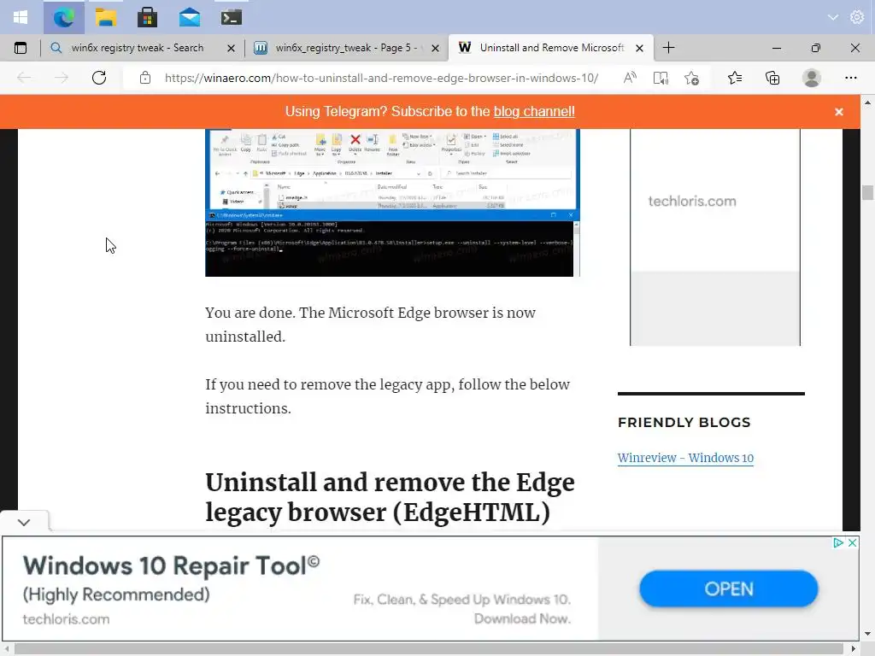This screenshot has height=656, width=875.
Task: Click the text You are done
Action: 250,313
